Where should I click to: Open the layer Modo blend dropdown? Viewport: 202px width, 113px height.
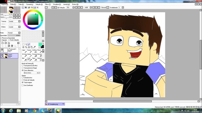click(x=19, y=33)
